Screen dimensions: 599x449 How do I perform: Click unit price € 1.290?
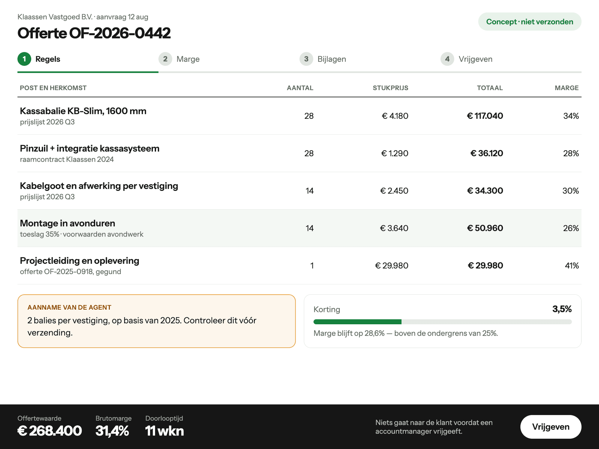[x=395, y=153]
